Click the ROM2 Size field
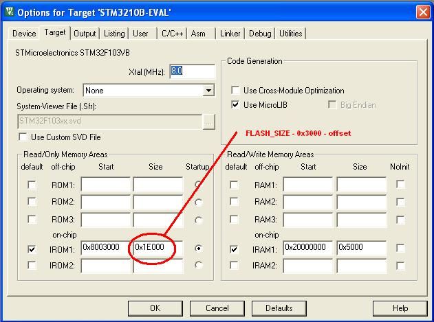Screen dimensions: 434x322 point(158,202)
